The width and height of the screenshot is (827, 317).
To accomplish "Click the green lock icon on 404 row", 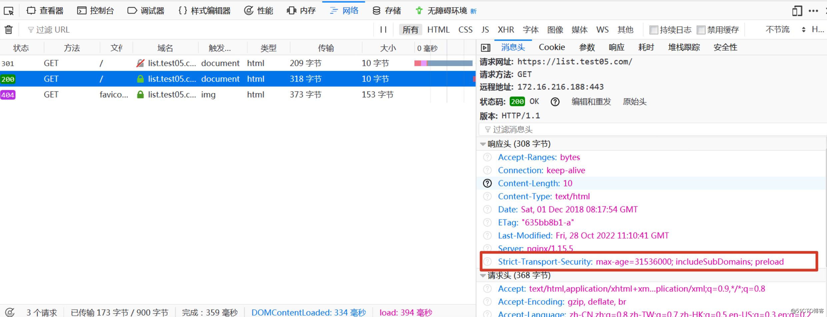I will click(x=140, y=95).
